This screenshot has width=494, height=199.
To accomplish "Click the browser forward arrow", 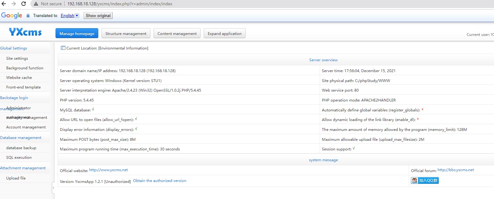I will click(14, 4).
